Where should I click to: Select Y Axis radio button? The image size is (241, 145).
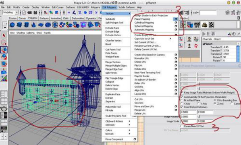click(x=198, y=104)
